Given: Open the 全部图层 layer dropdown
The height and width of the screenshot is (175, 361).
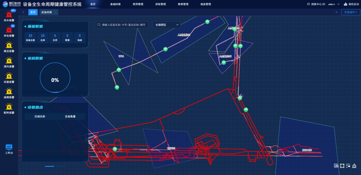Looking at the screenshot, I should 167,25.
